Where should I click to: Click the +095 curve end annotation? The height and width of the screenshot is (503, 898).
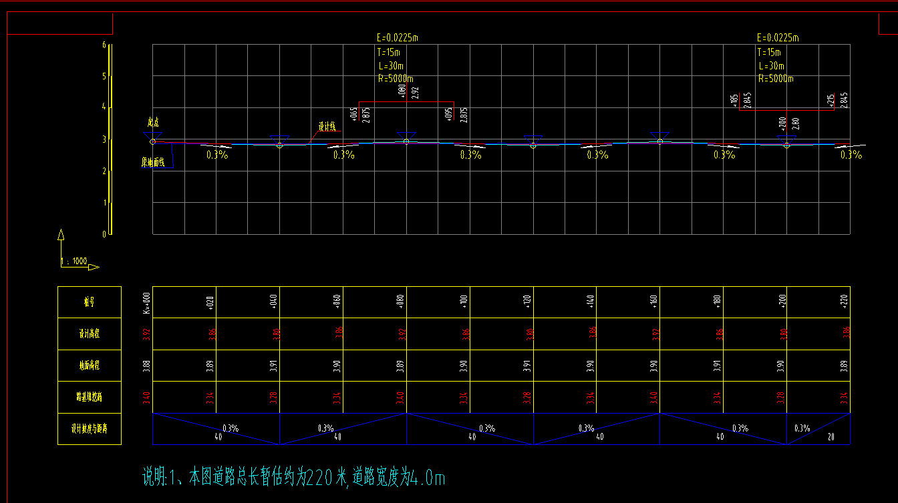(x=449, y=115)
